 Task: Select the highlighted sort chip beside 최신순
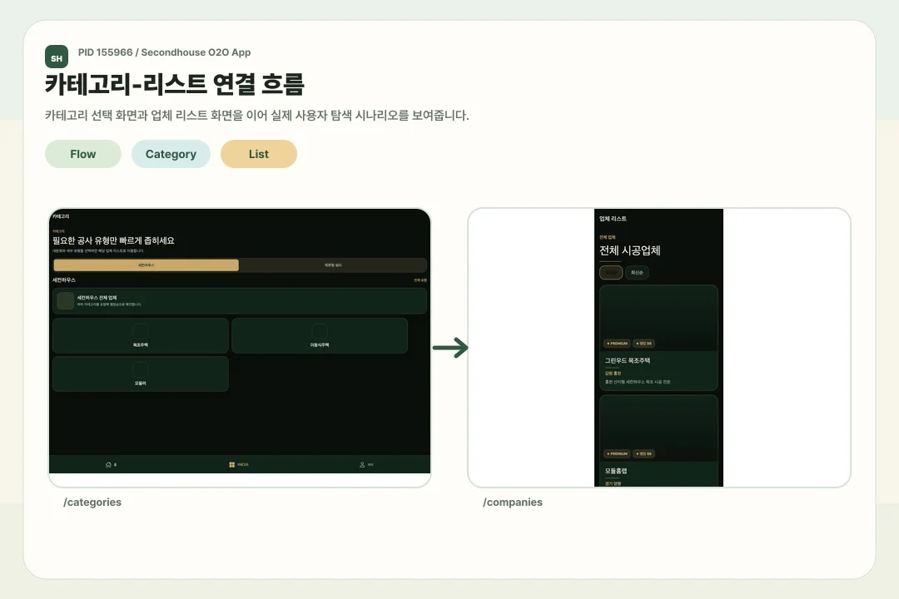click(611, 273)
